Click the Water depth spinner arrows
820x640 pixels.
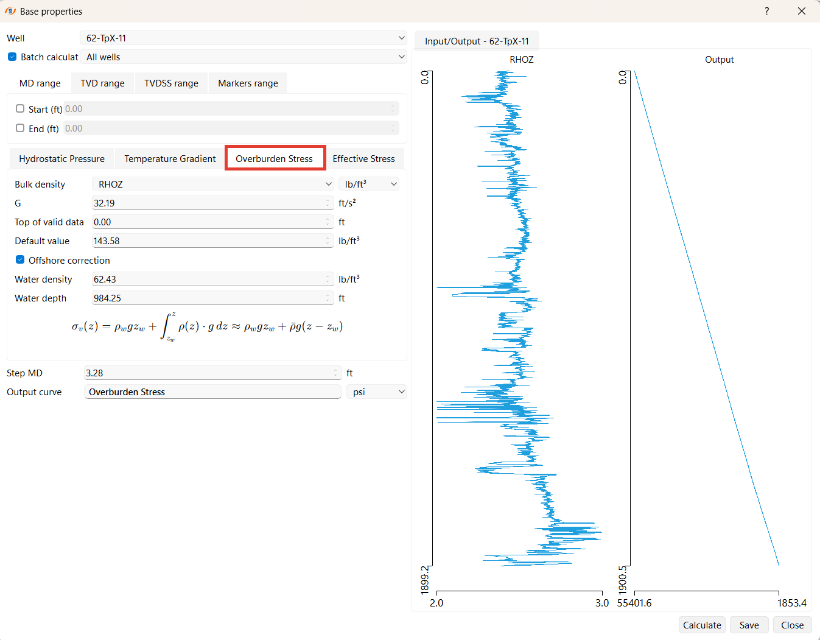click(x=328, y=298)
